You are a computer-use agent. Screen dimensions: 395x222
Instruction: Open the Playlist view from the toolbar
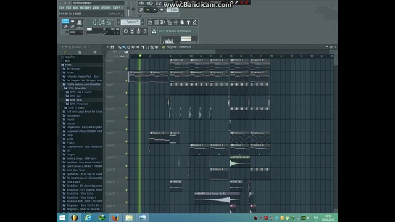click(x=150, y=22)
